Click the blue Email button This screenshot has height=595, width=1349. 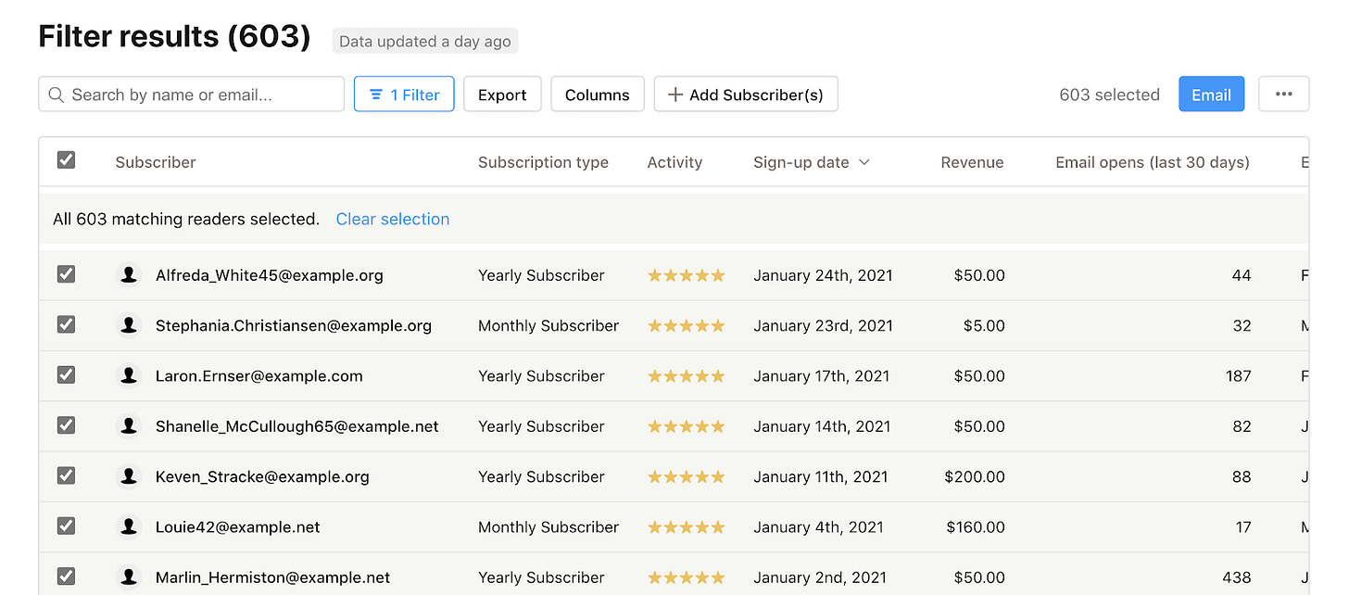pos(1211,94)
